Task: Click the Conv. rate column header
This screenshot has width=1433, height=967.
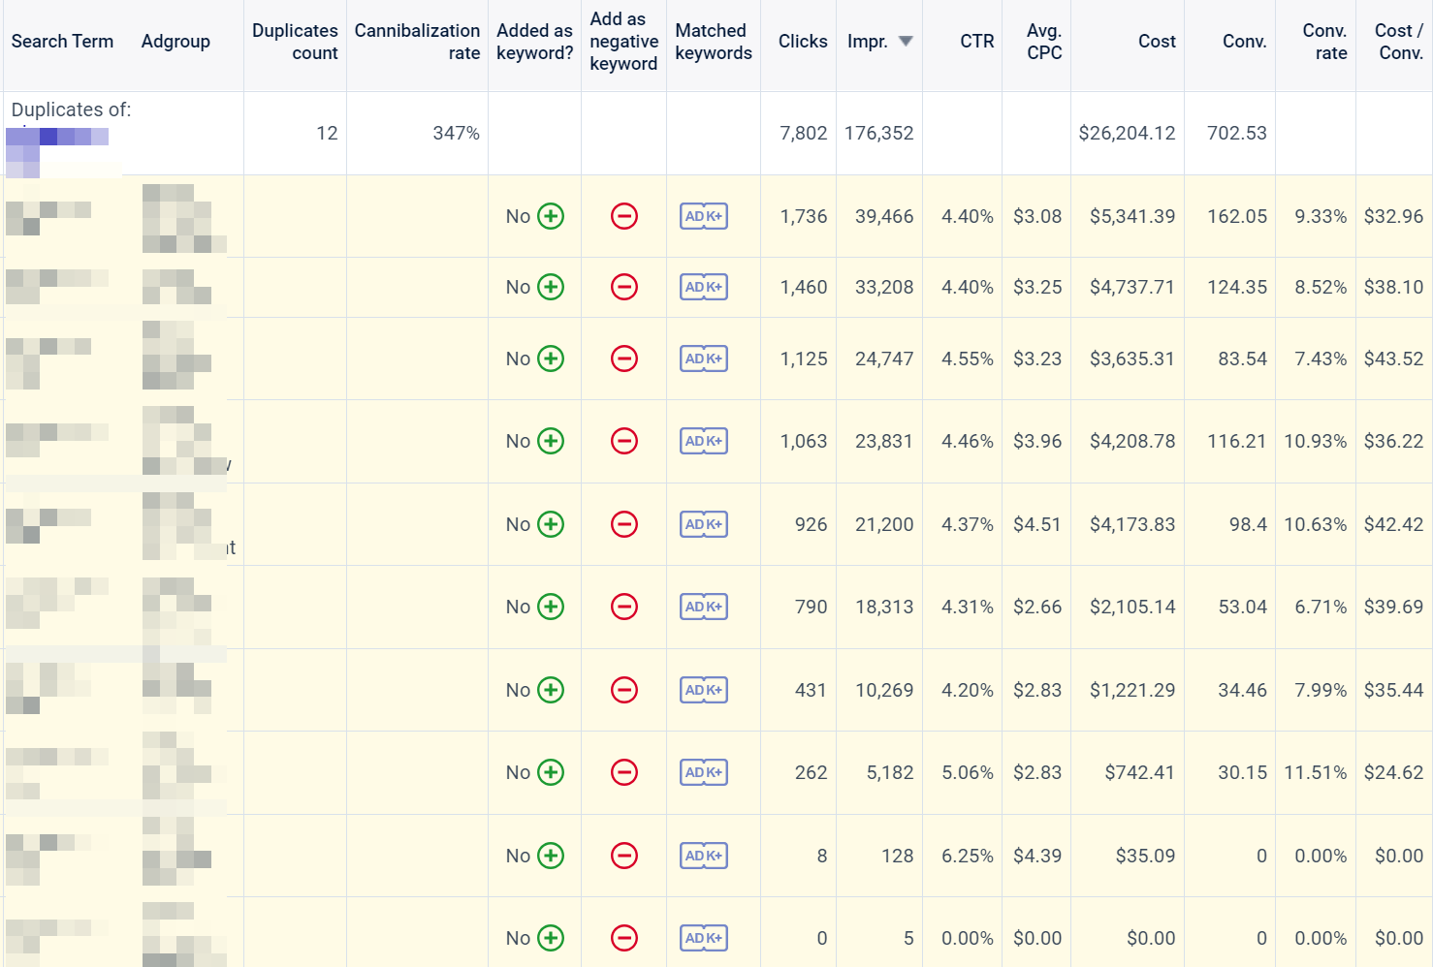Action: [x=1324, y=42]
